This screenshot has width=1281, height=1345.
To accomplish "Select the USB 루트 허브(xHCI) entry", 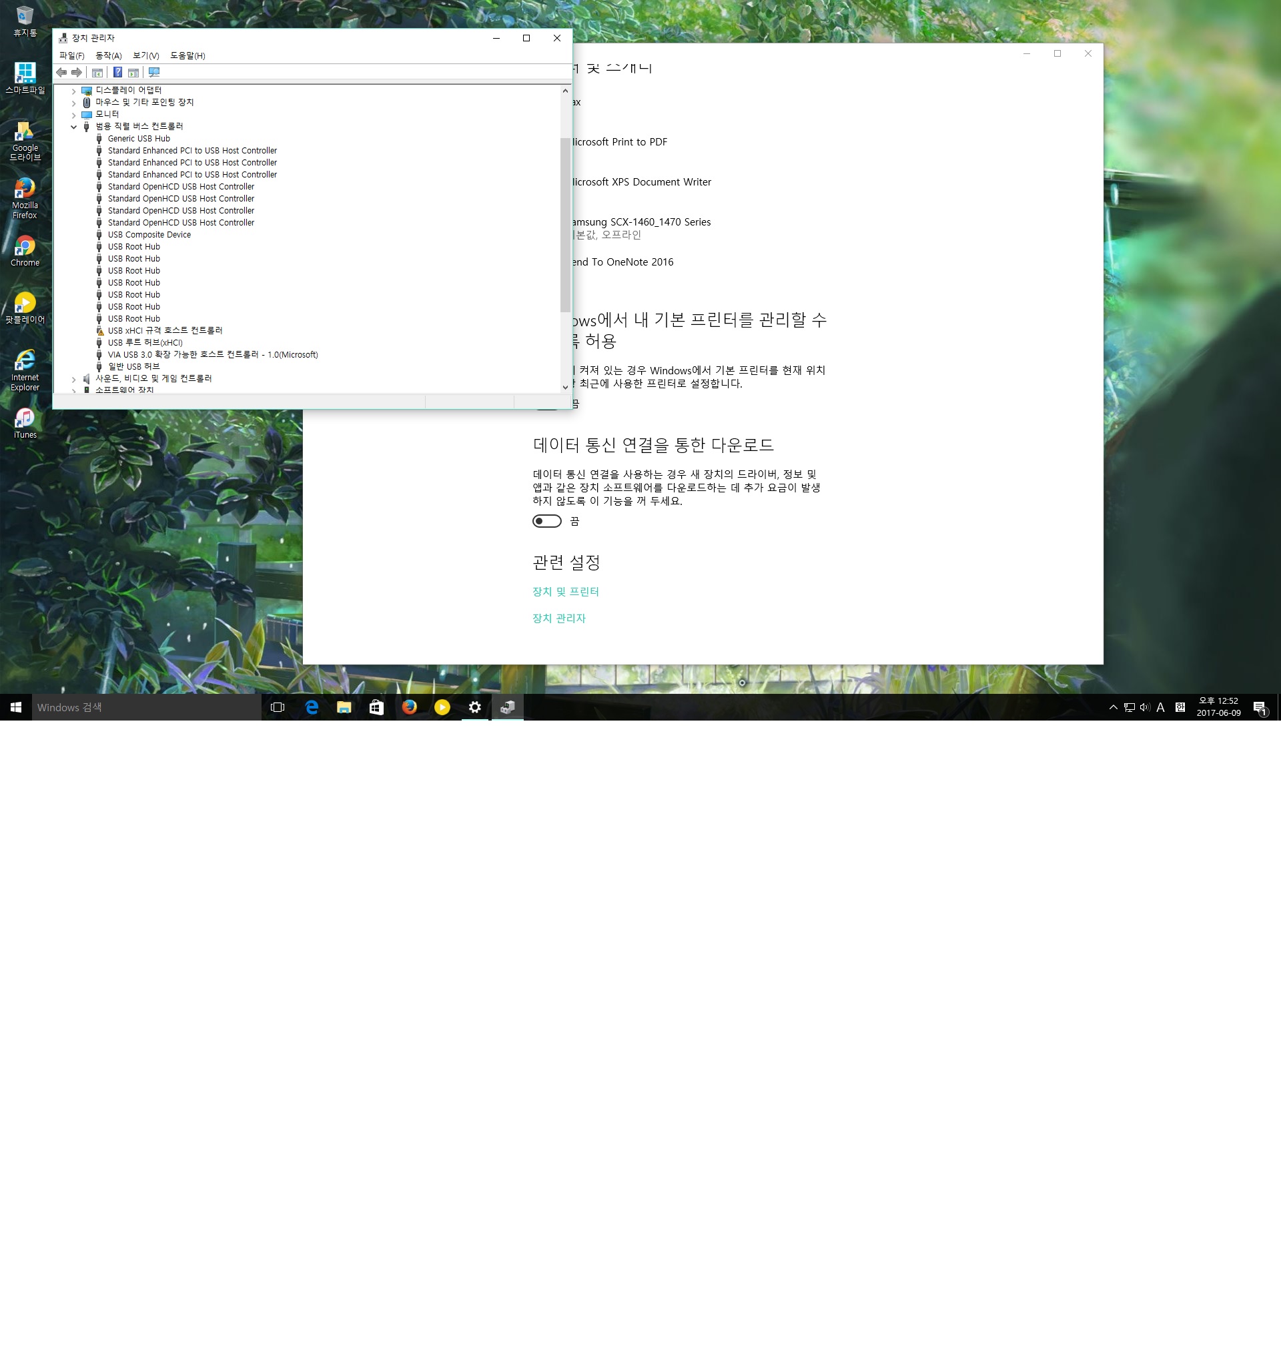I will pyautogui.click(x=145, y=343).
